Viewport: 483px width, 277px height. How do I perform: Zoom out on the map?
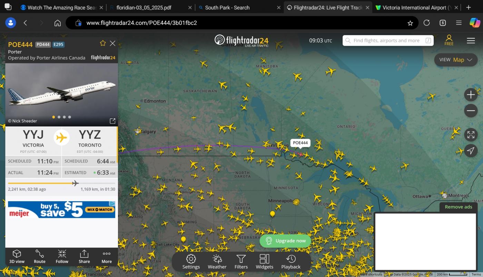tap(471, 111)
